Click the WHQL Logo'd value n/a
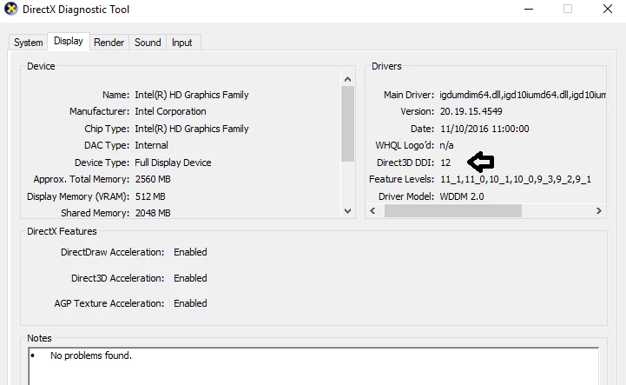Screen dimensions: 626x385 446,145
